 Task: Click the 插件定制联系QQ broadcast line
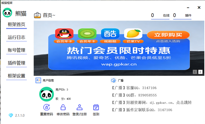142,110
